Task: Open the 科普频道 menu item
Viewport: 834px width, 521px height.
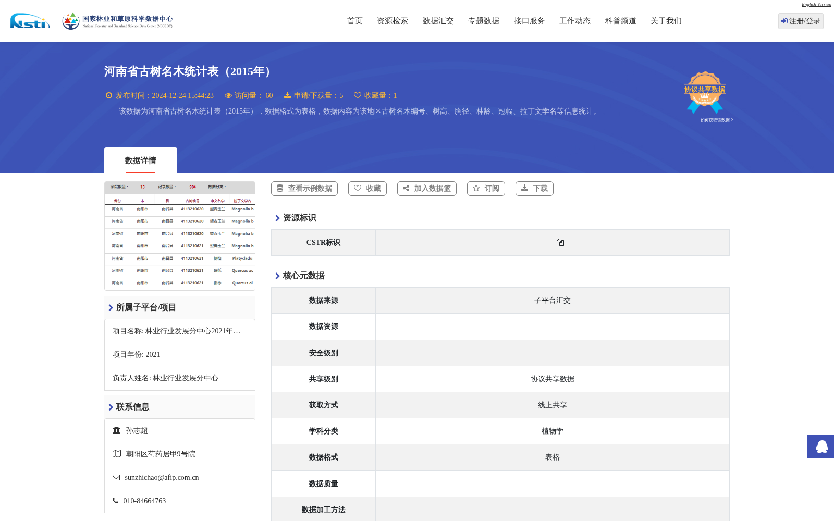Action: (621, 21)
